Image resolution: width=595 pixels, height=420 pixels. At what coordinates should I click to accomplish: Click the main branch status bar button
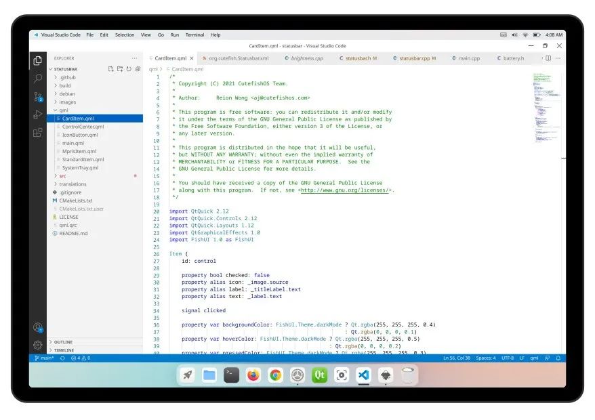43,358
